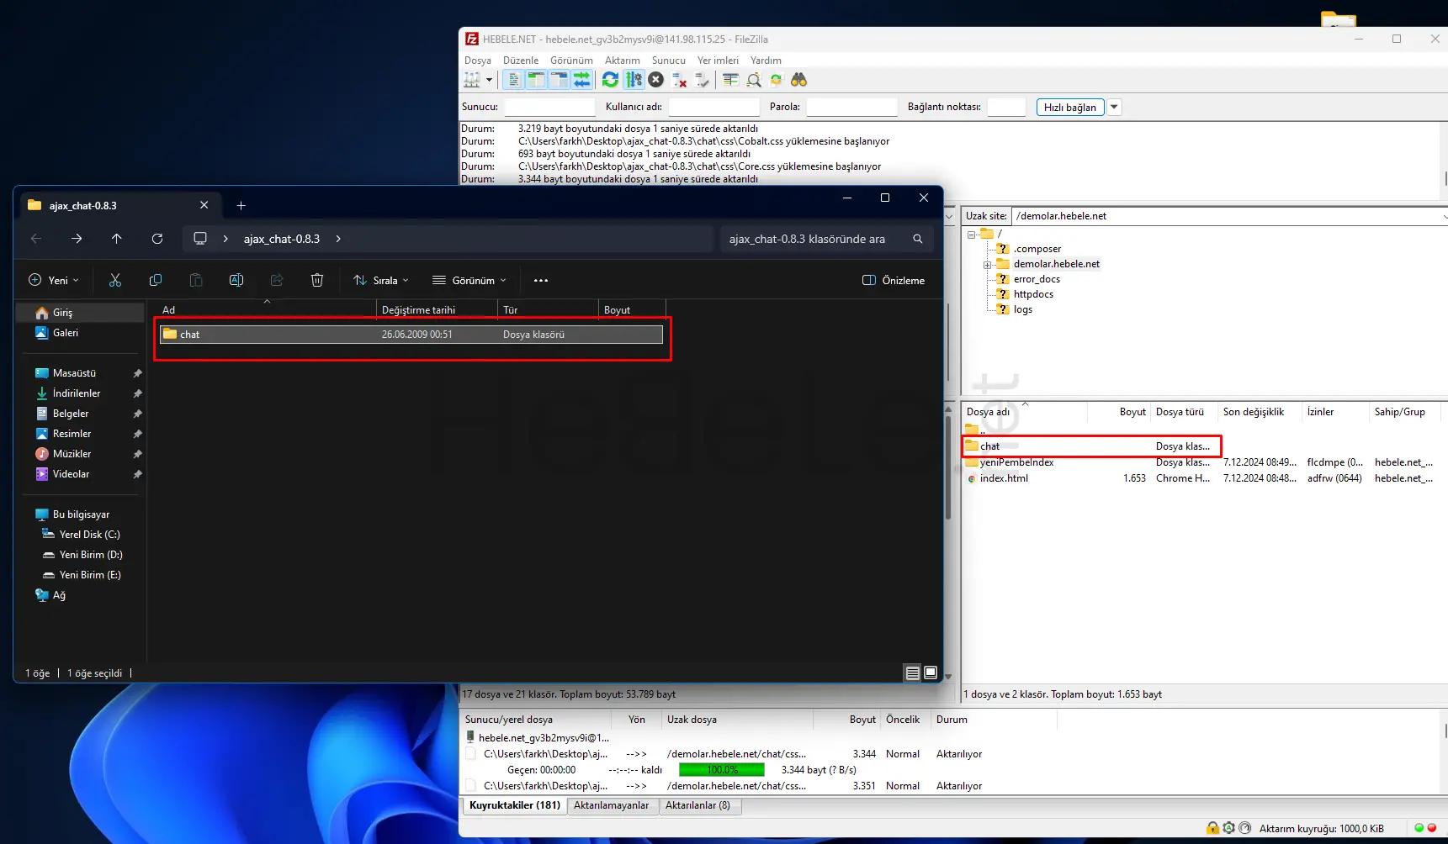
Task: Collapse the root folder in remote tree
Action: (972, 235)
